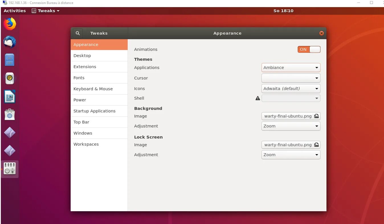Click file icon beside Background image field
Viewport: 384px width, 224px height.
316,116
